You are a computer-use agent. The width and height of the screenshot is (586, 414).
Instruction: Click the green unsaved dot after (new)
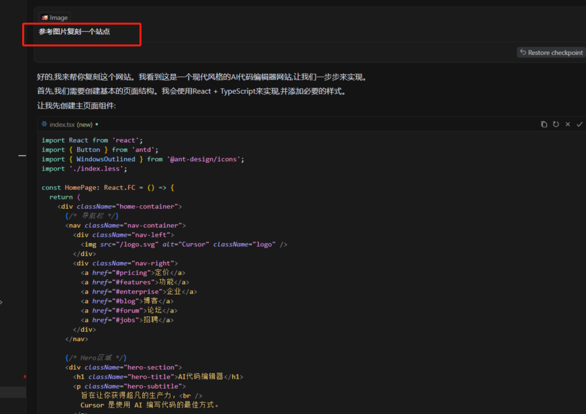point(97,124)
